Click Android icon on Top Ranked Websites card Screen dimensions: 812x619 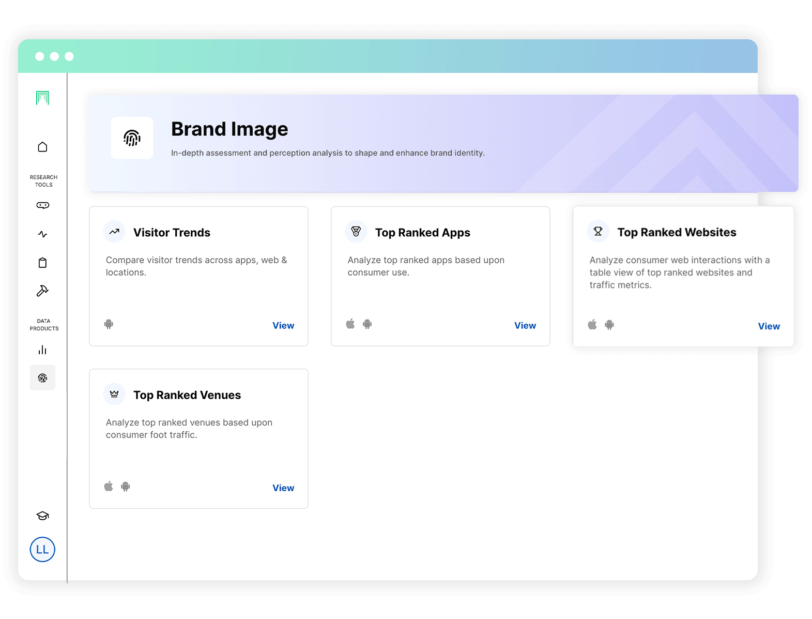609,325
